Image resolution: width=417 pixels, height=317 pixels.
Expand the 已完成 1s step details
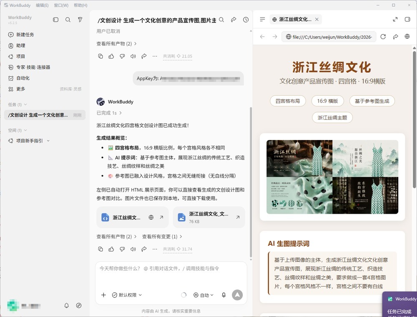coord(109,113)
